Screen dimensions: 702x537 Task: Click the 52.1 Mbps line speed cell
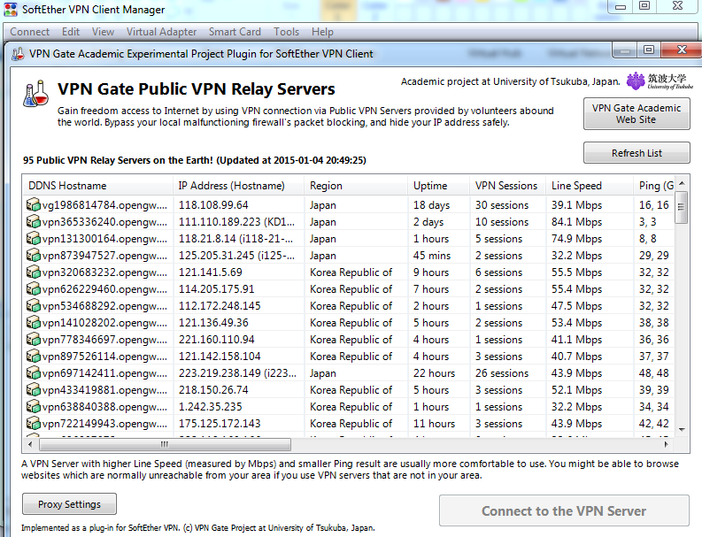pos(576,390)
